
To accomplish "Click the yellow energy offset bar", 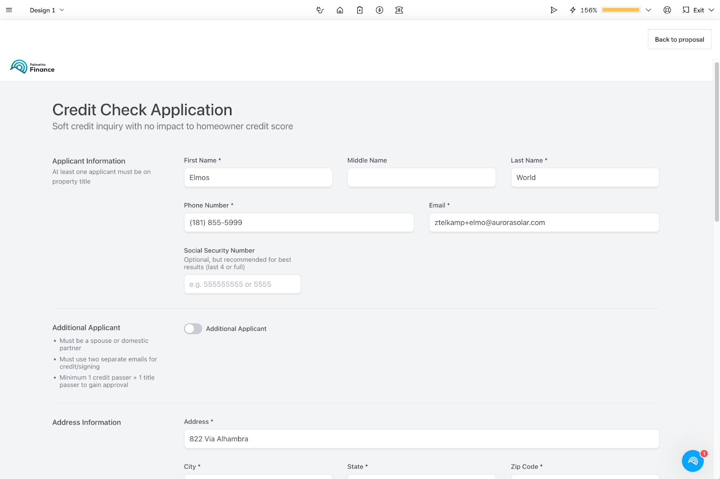I will 621,10.
